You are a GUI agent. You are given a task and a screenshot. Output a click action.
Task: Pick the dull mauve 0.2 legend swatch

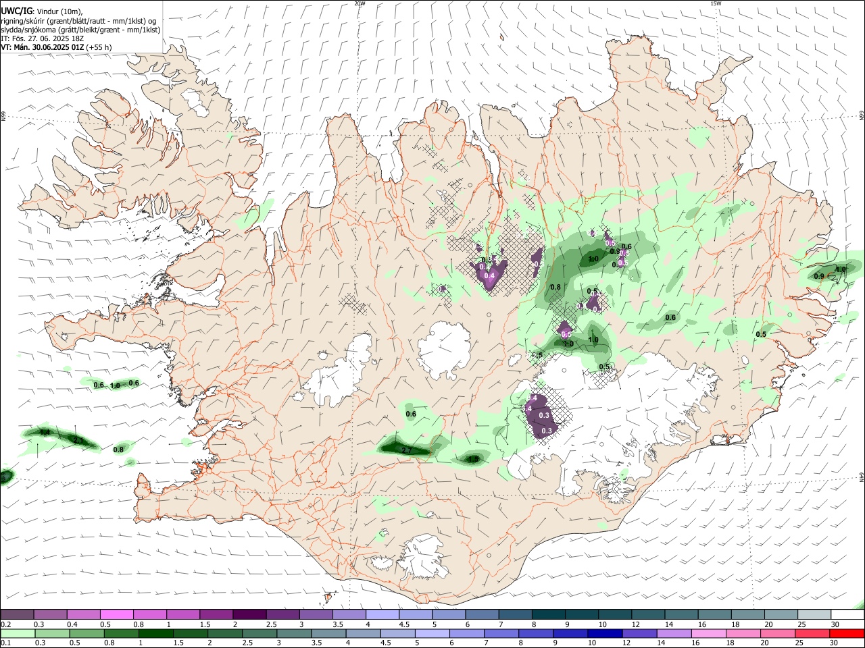[17, 614]
